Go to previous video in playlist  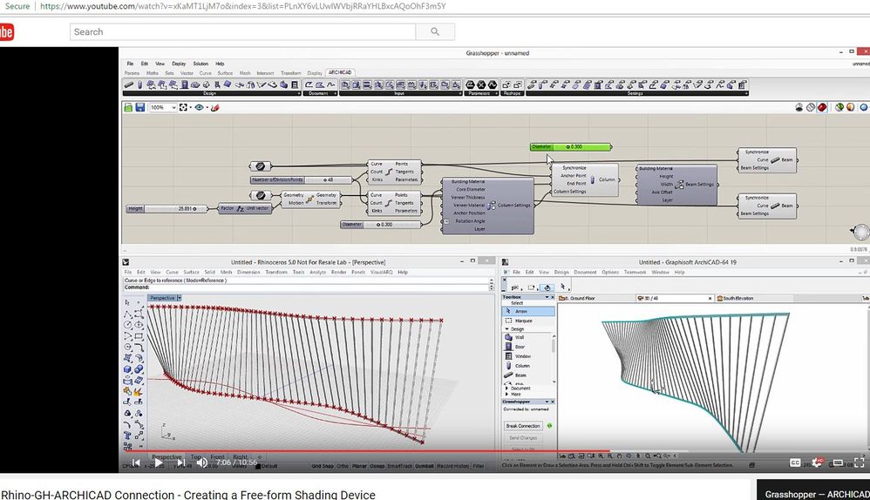[136, 462]
